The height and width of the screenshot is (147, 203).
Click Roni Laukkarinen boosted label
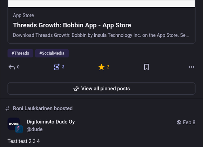43,108
